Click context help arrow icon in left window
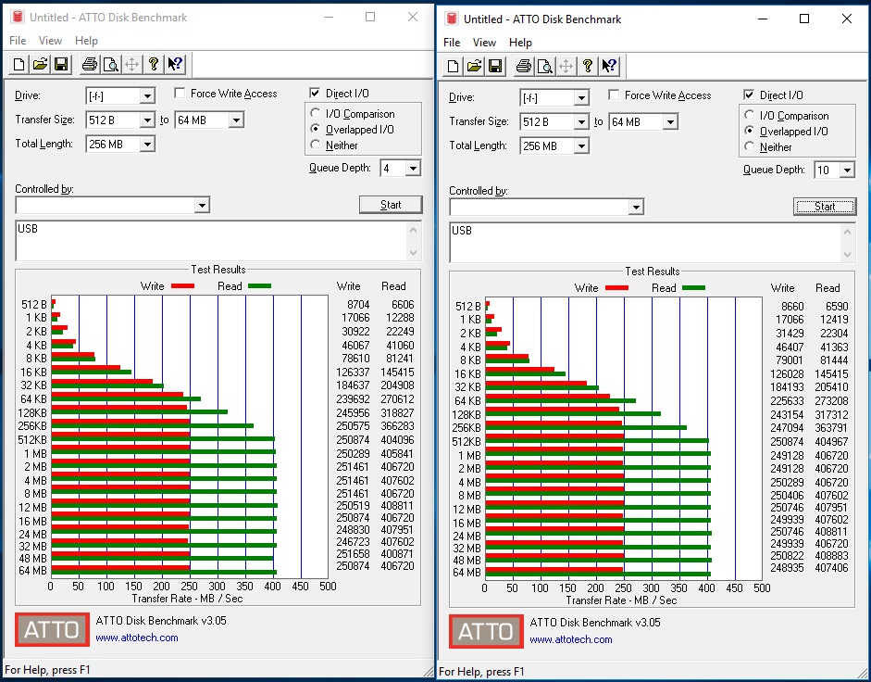871x682 pixels. 175,65
